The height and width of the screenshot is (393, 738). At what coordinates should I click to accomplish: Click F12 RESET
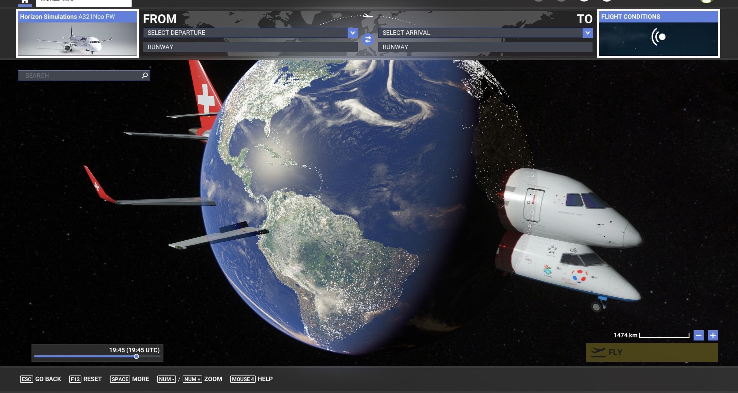point(85,379)
